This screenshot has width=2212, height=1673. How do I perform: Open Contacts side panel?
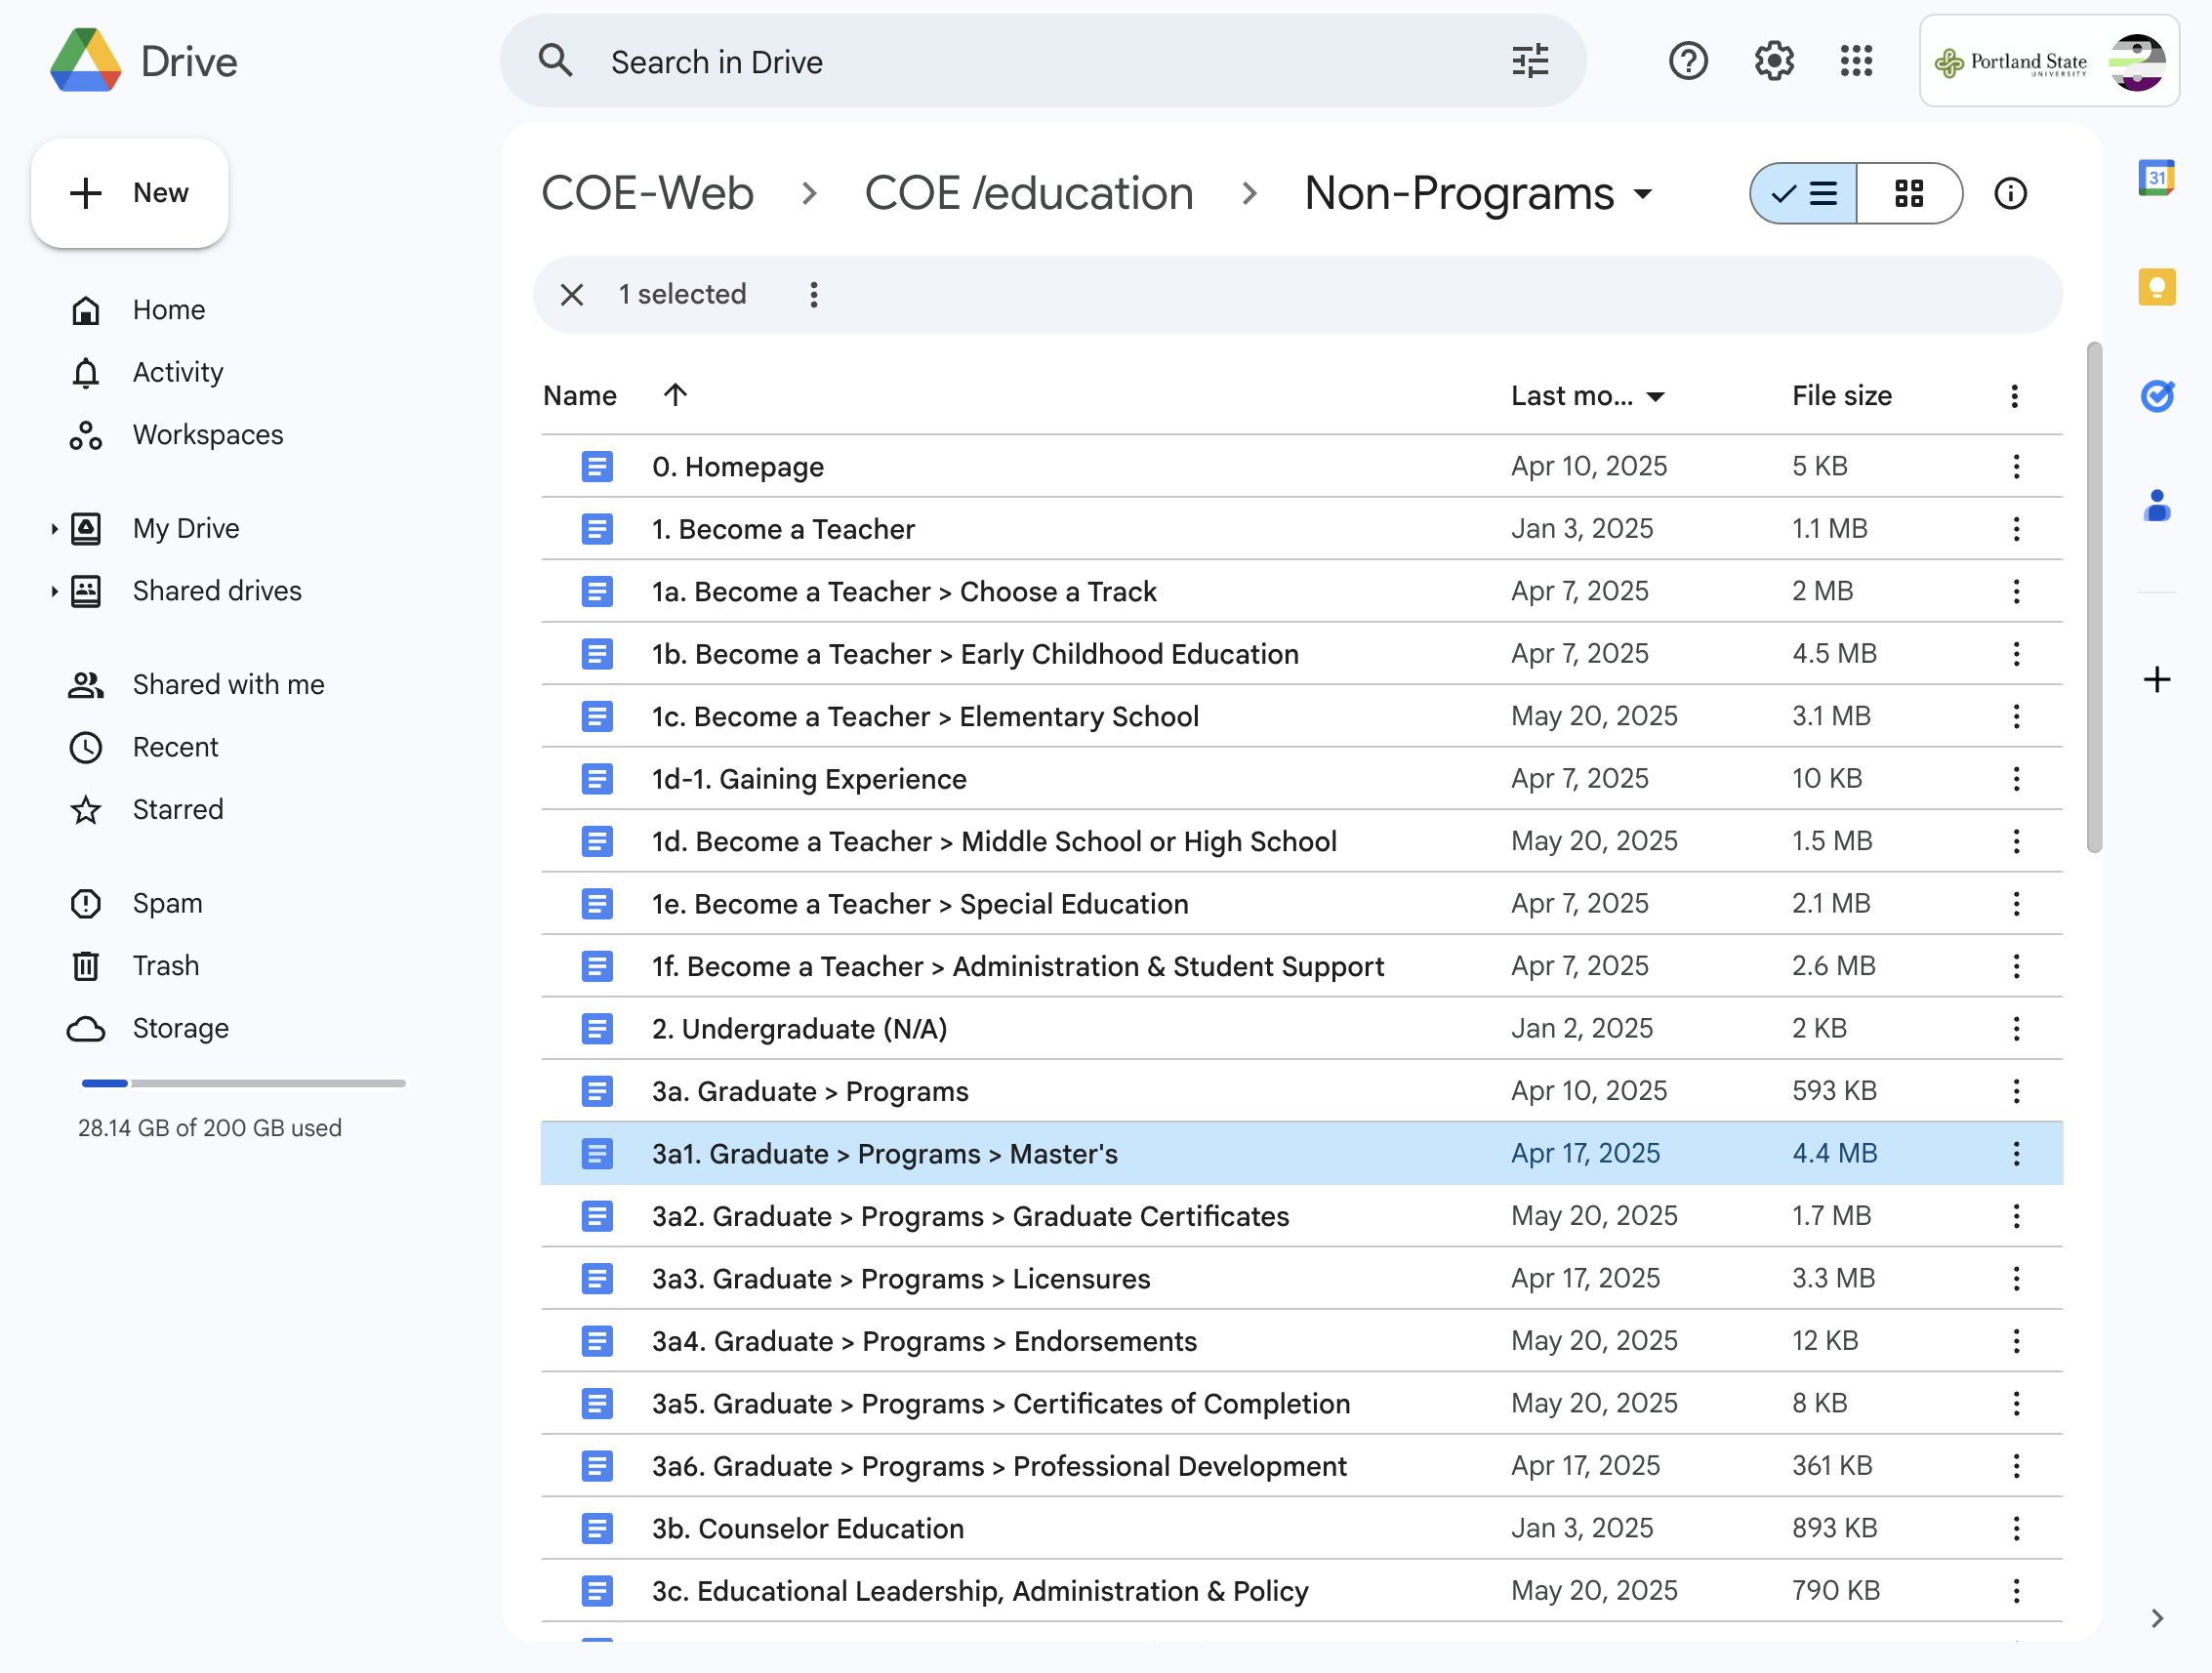(2156, 505)
